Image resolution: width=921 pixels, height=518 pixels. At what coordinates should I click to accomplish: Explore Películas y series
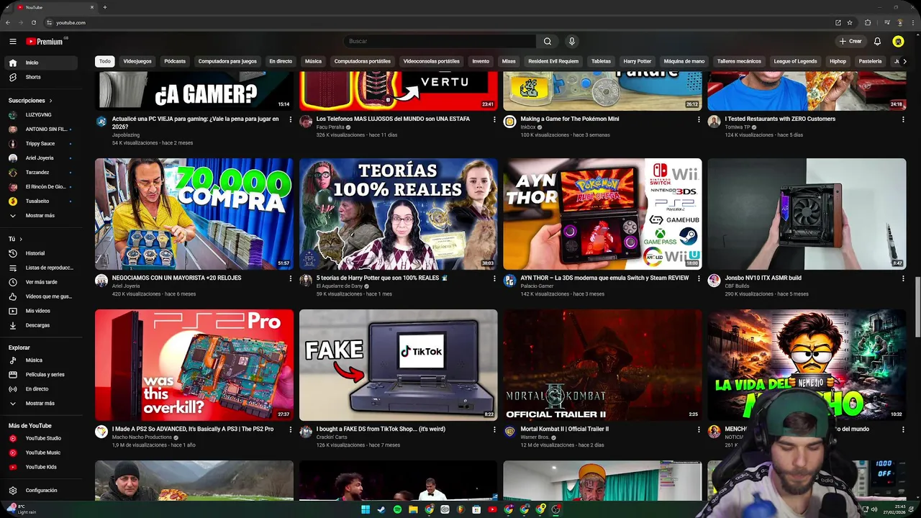click(x=41, y=374)
